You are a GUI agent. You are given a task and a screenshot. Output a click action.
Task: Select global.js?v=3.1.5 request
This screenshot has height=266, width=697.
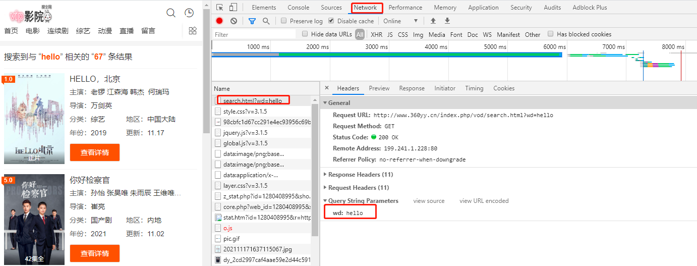point(262,143)
